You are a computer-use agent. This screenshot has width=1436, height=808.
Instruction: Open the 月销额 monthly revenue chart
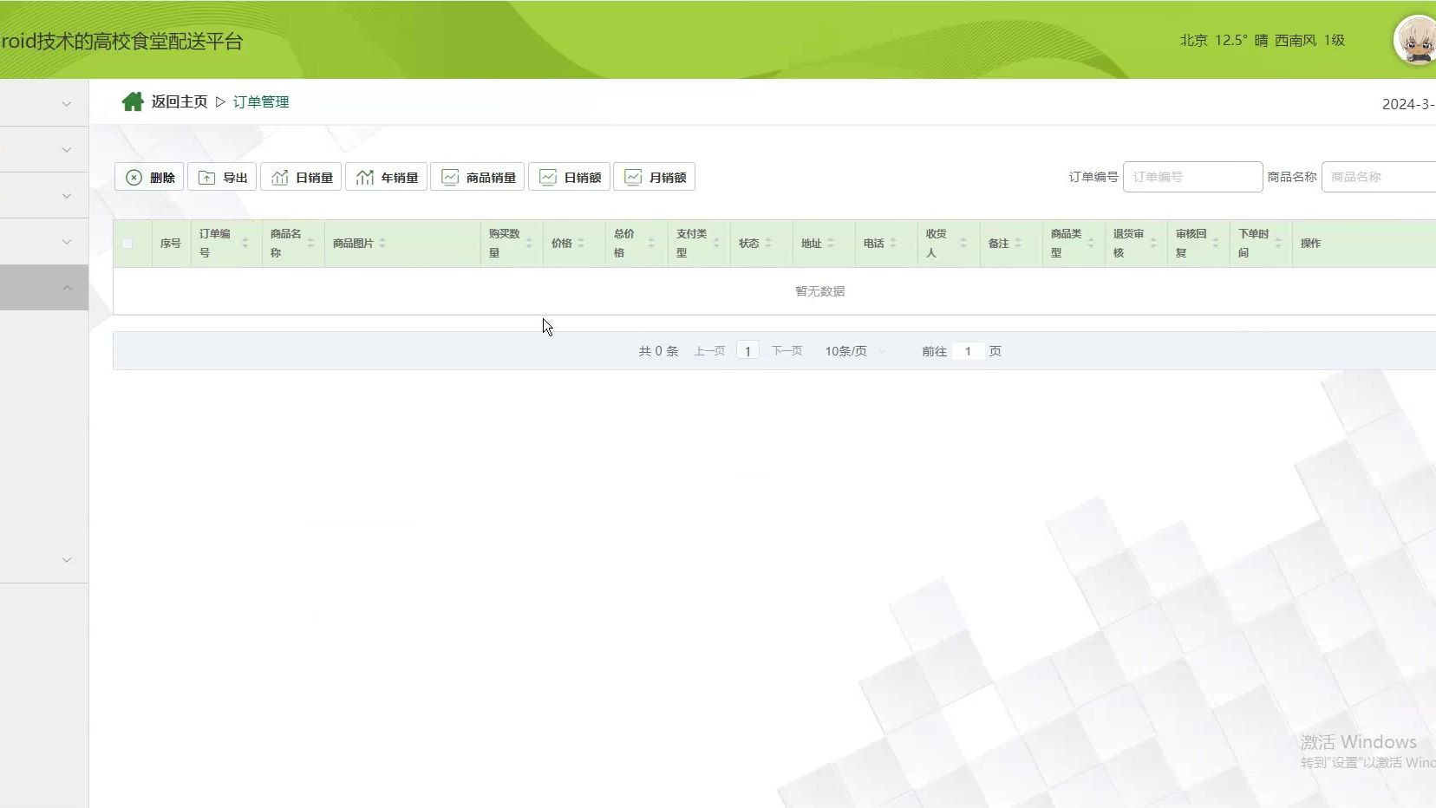point(654,177)
